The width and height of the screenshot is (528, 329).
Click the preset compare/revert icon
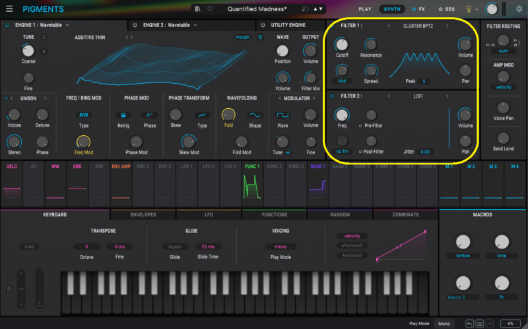click(x=306, y=9)
